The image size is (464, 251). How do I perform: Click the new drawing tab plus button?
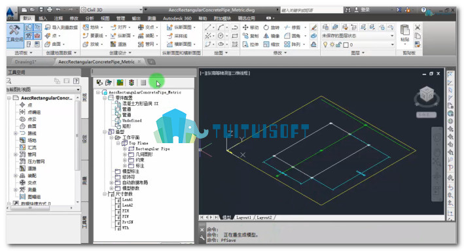point(152,62)
